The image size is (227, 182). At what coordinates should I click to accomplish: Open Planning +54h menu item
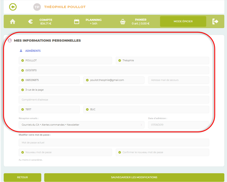coord(93,22)
